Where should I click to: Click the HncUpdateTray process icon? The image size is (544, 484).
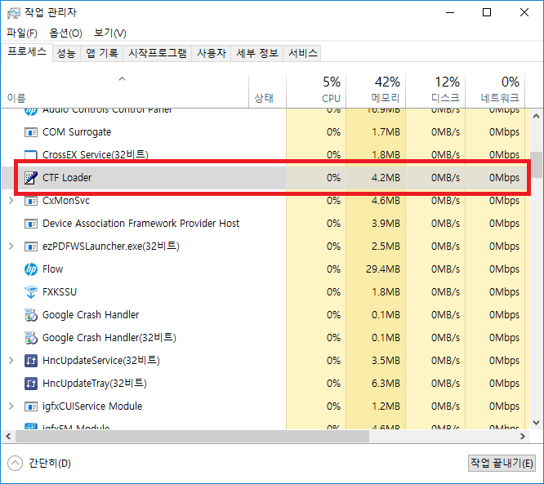point(31,384)
